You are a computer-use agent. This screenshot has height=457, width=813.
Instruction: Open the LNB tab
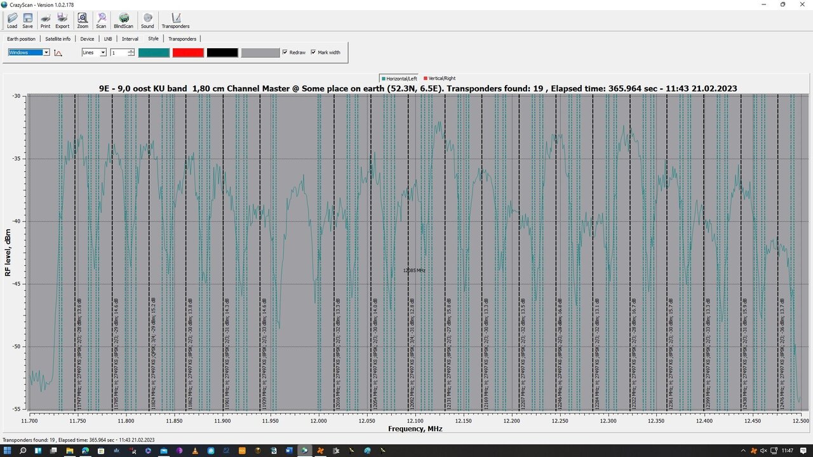point(108,39)
